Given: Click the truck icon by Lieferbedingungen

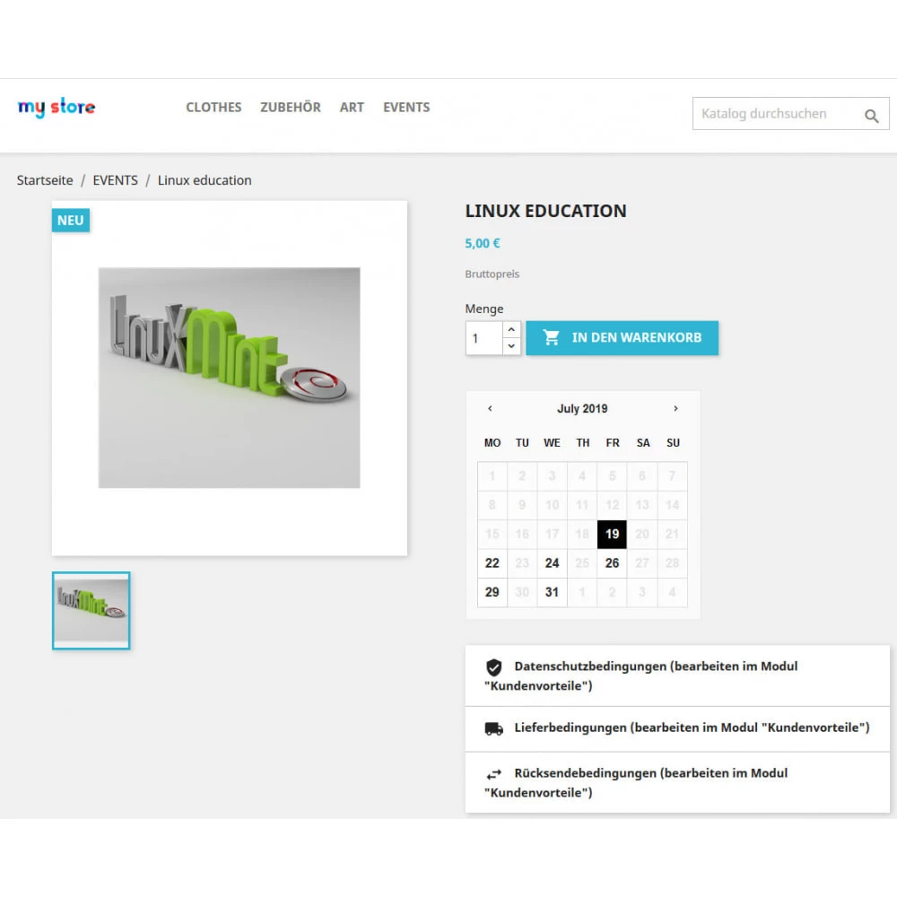Looking at the screenshot, I should [x=493, y=728].
